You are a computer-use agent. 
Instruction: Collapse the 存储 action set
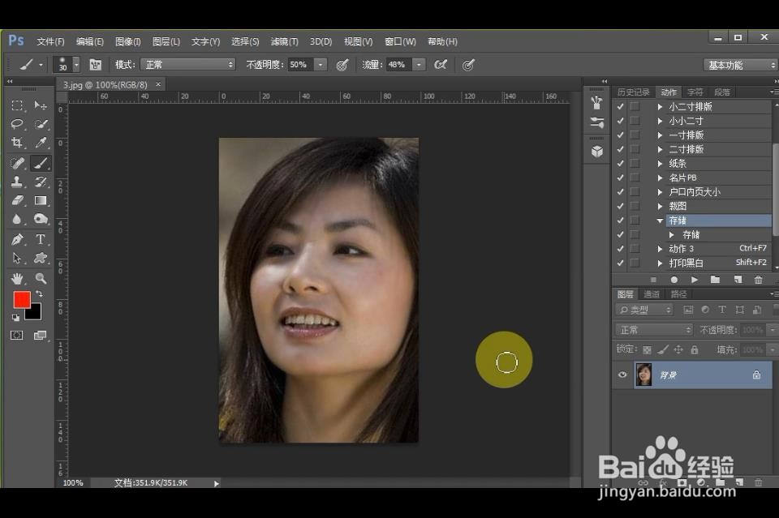[x=660, y=220]
